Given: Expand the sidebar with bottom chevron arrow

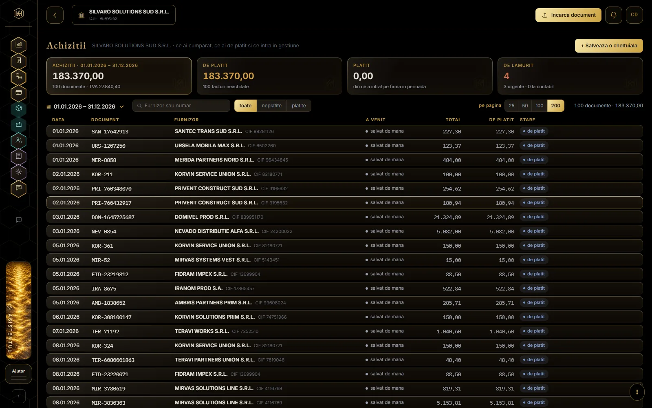Looking at the screenshot, I should (19, 396).
